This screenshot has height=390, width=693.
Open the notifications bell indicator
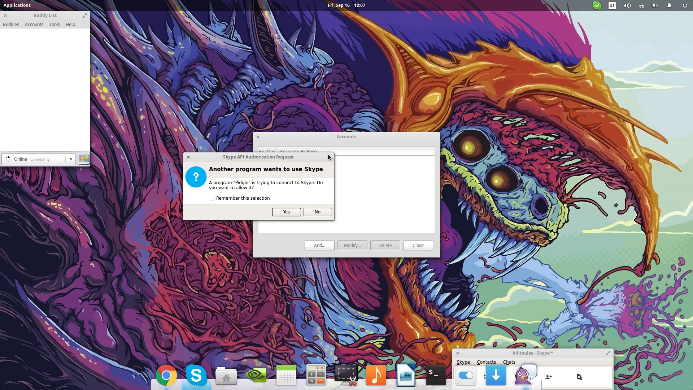click(x=669, y=5)
